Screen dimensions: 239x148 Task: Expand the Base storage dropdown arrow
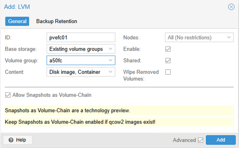[x=111, y=49]
